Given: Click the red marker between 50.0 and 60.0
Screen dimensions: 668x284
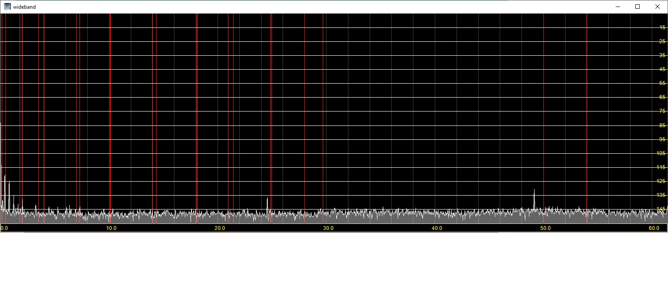Looking at the screenshot, I should point(586,109).
